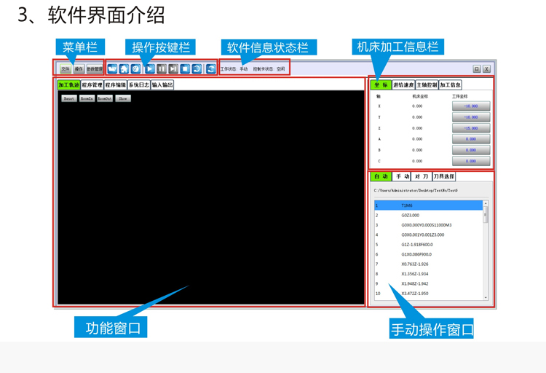Click the Show button in trajectory view

pyautogui.click(x=123, y=98)
